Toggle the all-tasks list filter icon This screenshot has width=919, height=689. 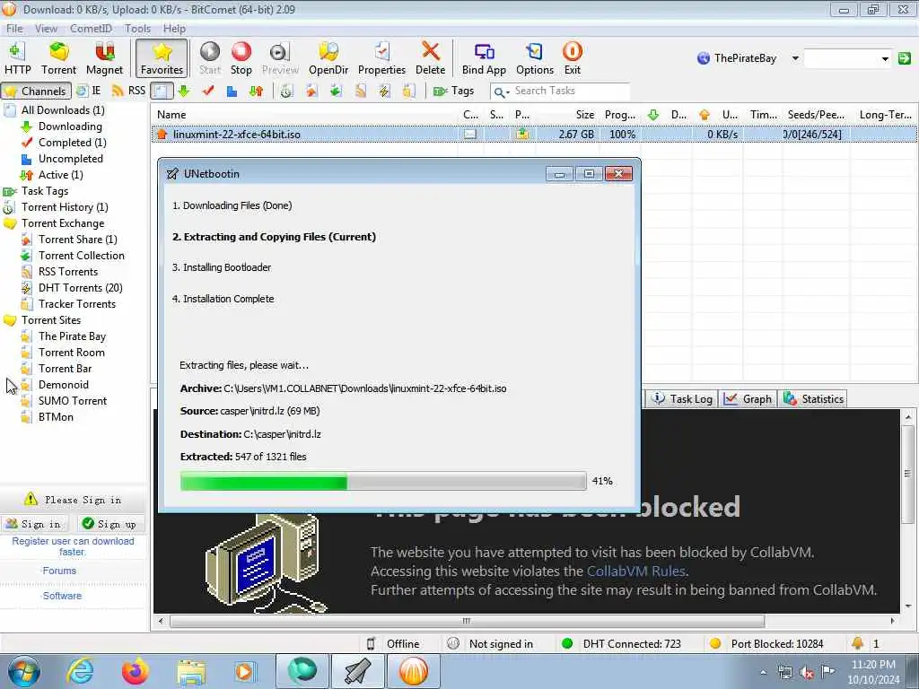click(162, 91)
